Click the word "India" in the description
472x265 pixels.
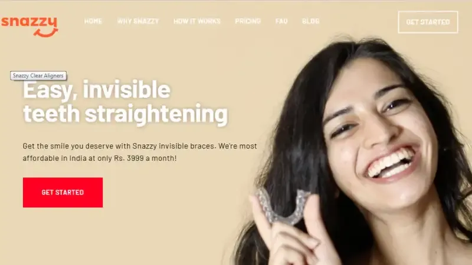pos(78,158)
